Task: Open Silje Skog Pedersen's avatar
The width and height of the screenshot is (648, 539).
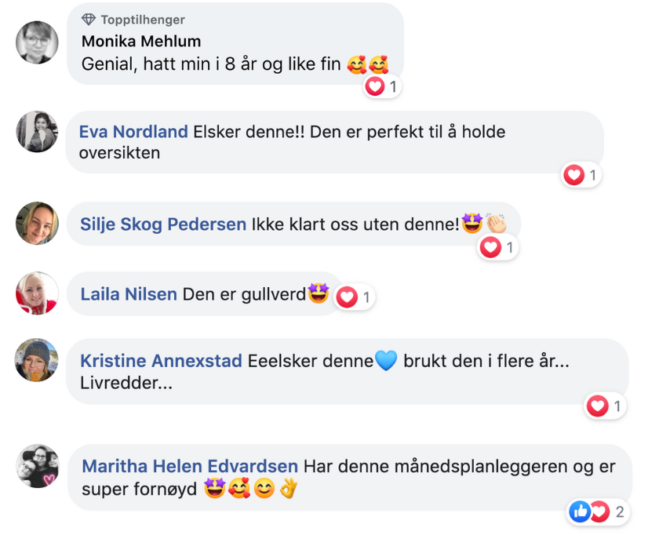Action: [37, 224]
